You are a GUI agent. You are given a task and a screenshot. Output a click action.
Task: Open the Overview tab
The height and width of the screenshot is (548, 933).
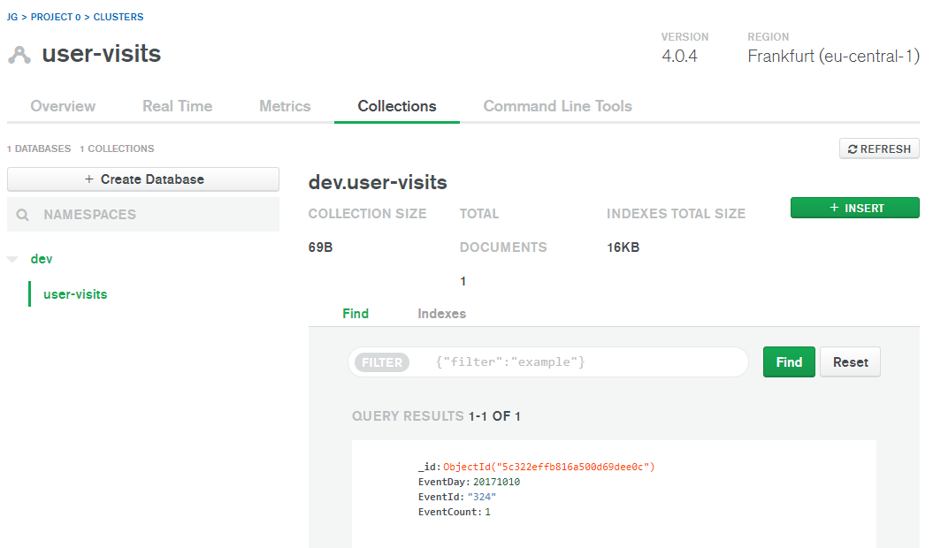click(x=63, y=106)
